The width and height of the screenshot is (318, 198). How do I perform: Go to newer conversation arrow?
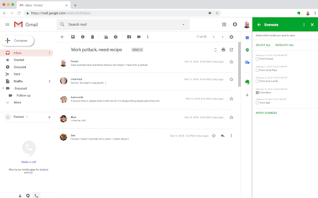coord(214,37)
